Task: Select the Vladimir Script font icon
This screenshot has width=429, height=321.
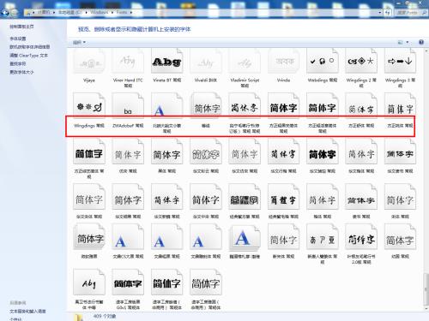Action: pyautogui.click(x=245, y=62)
